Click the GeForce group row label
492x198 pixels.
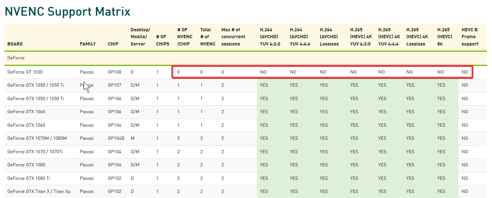pyautogui.click(x=16, y=58)
